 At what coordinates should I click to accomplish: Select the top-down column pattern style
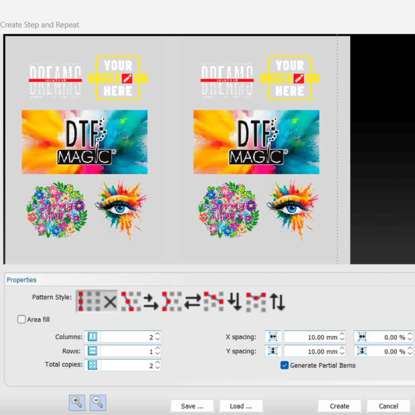point(225,301)
